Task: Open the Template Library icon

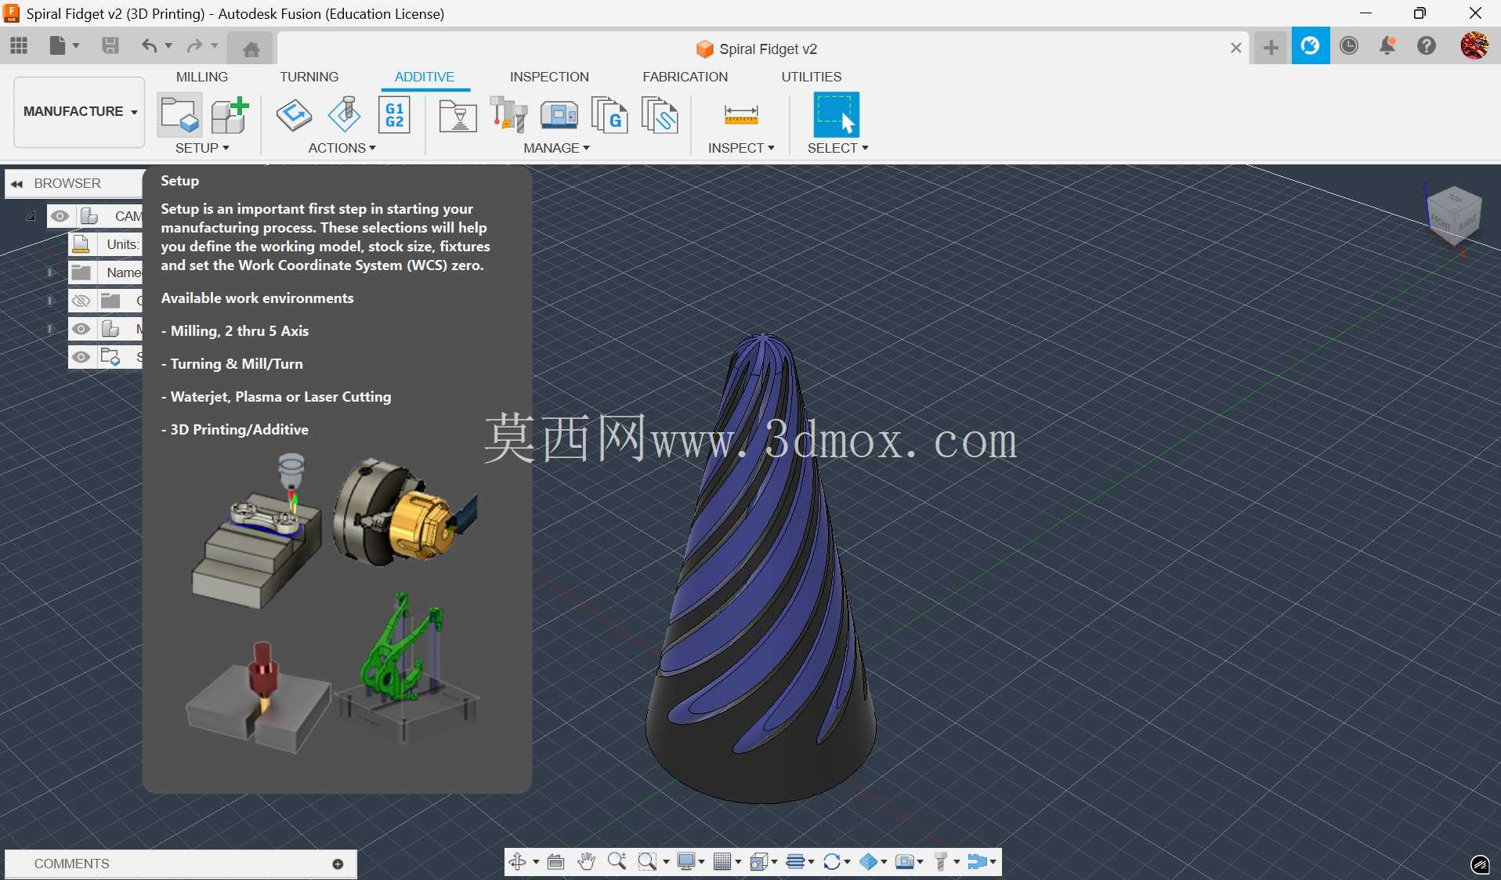Action: (x=660, y=116)
